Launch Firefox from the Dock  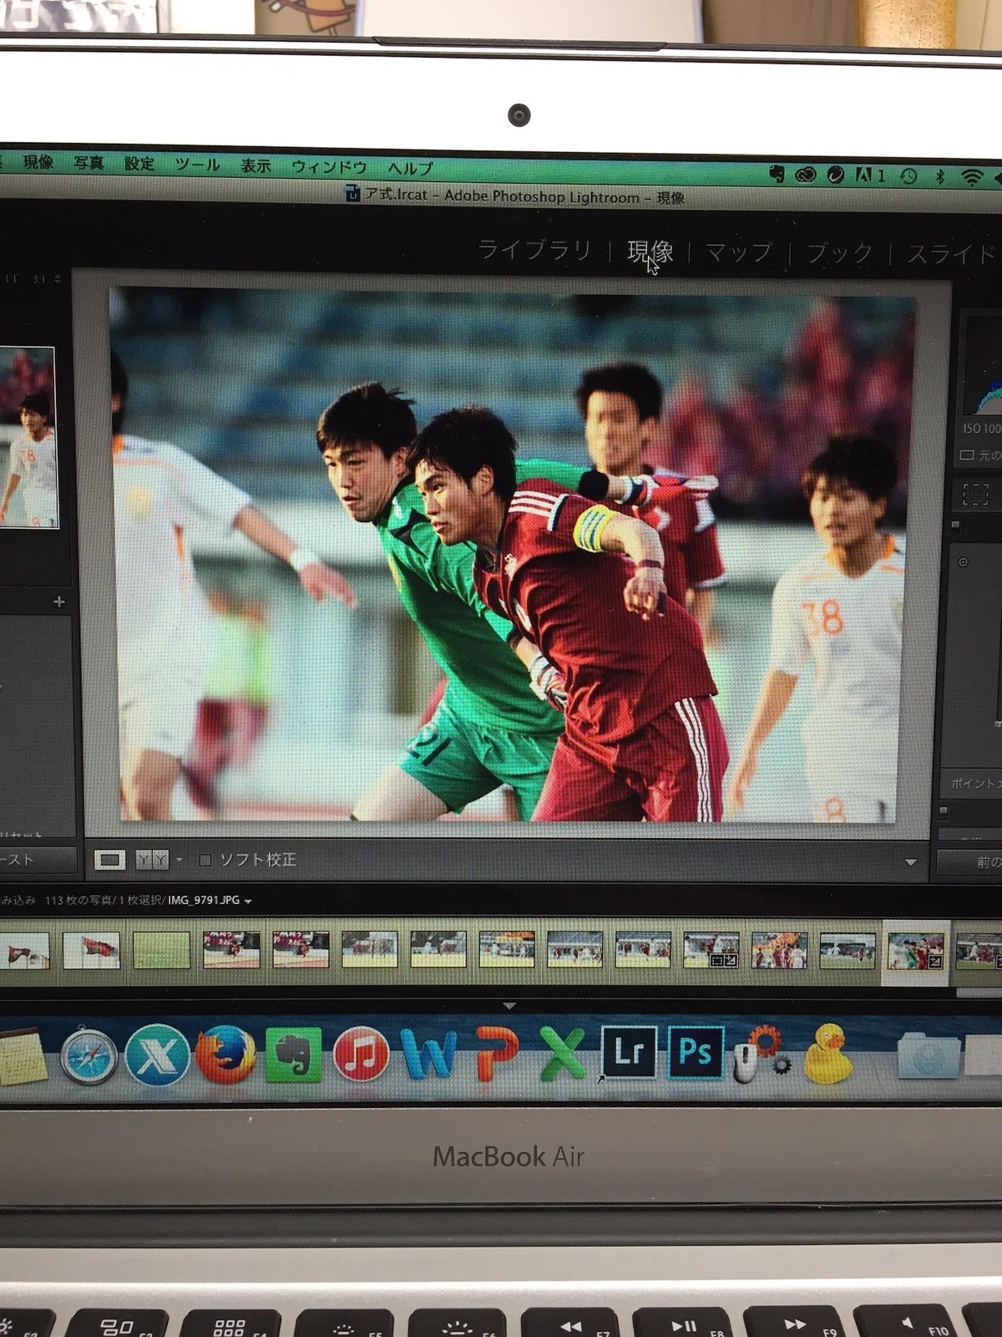[225, 1054]
